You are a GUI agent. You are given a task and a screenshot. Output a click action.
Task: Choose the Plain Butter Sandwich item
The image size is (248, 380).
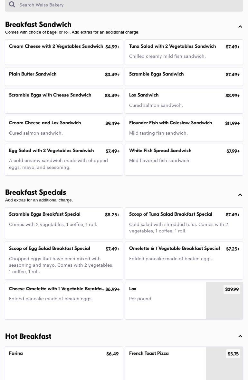pos(64,77)
